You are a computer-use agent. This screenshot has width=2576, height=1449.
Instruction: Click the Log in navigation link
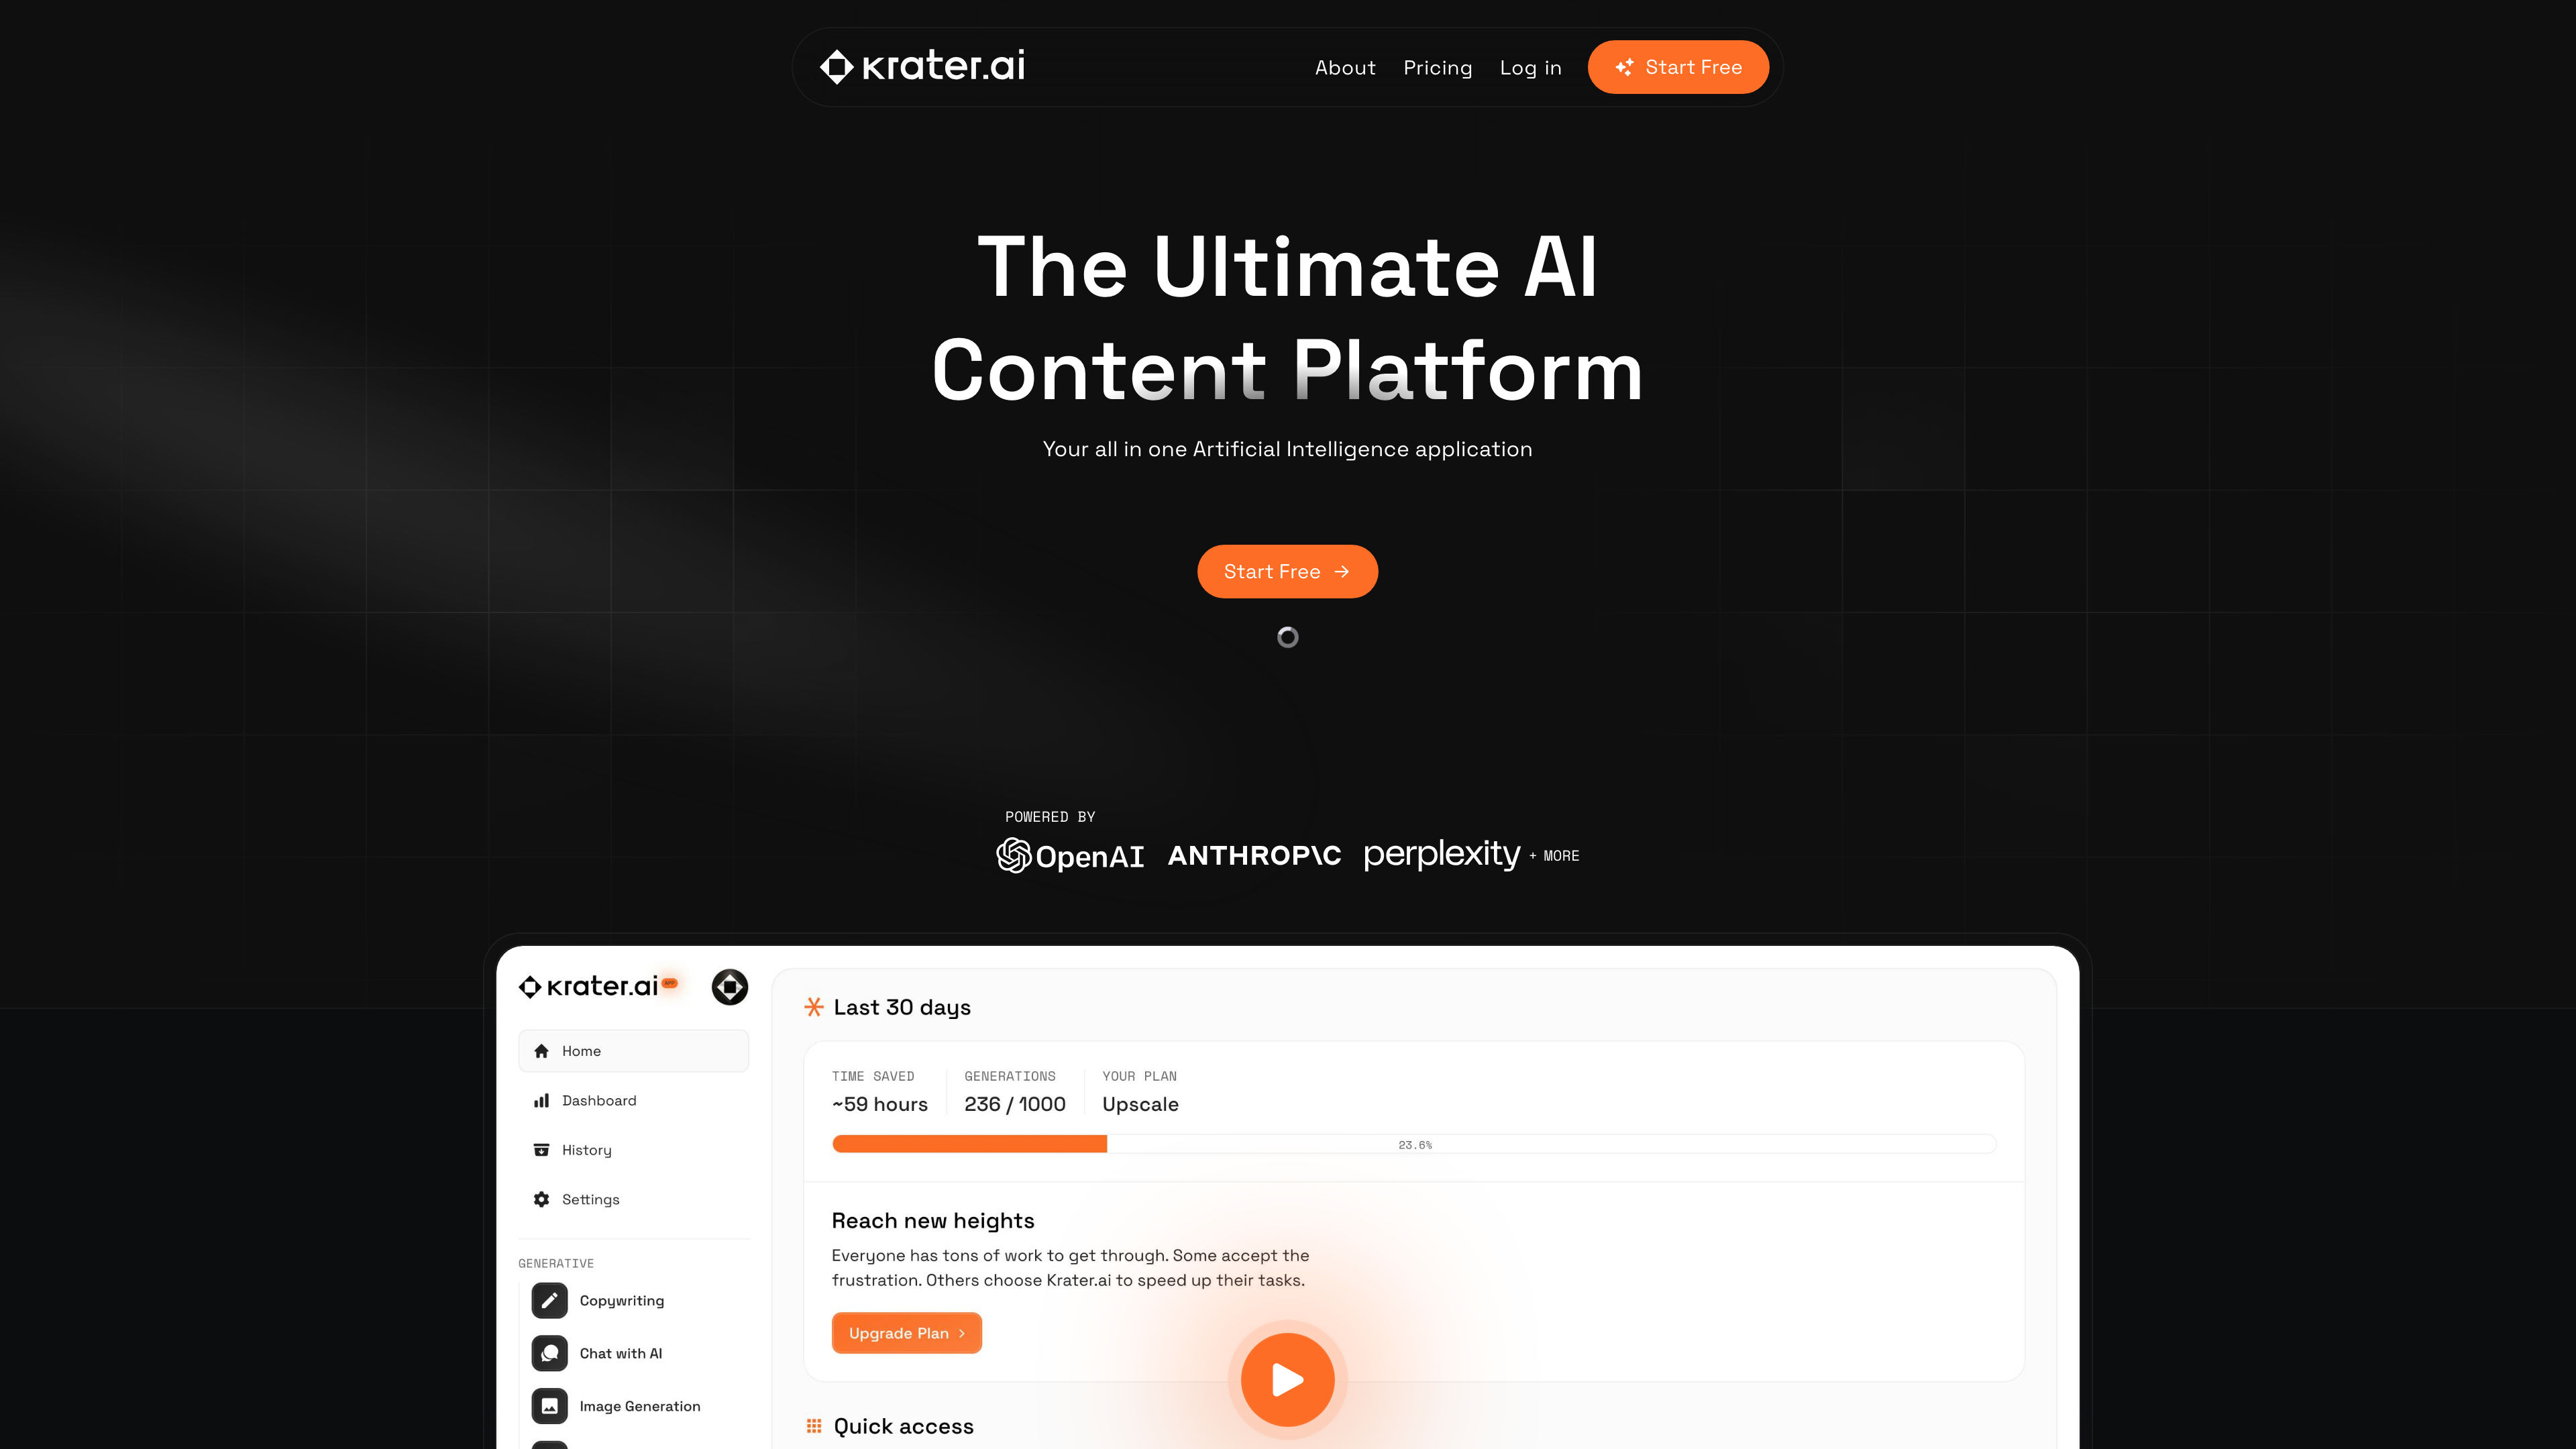(1529, 66)
